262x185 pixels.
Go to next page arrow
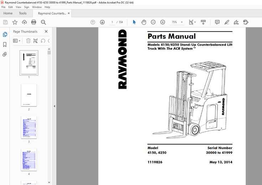pyautogui.click(x=102, y=22)
